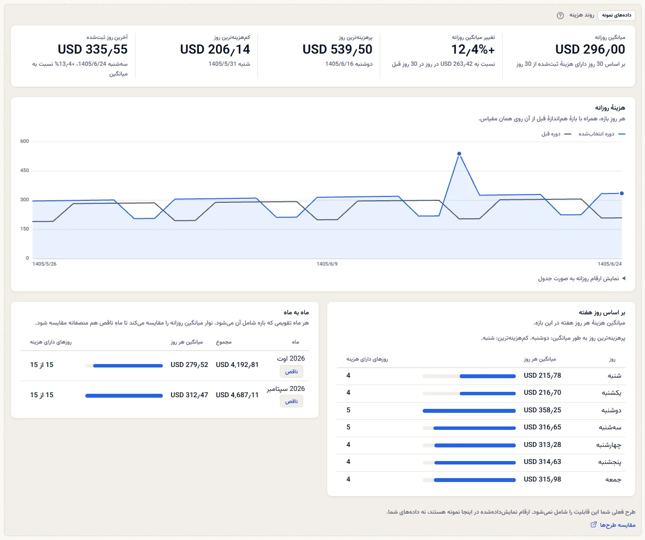645x540 pixels.
Task: Click the "روند هزینه" page title
Action: 582,15
